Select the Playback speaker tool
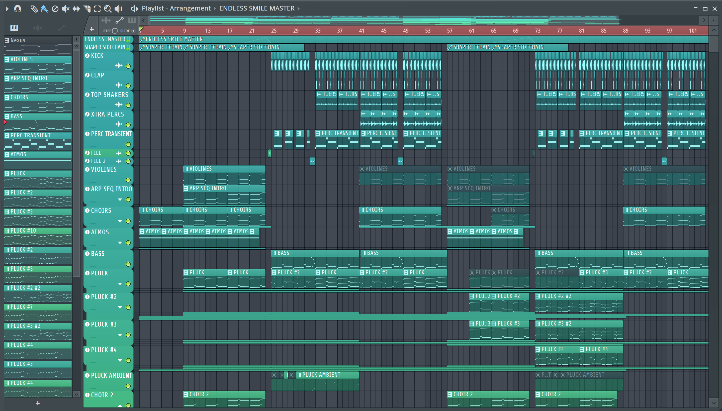This screenshot has height=411, width=722. 118,9
